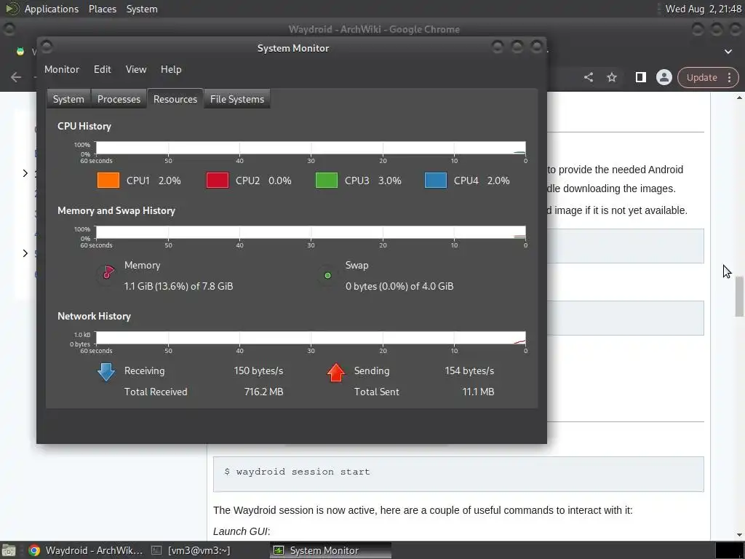
Task: Click the sending rate 154 bytes/s
Action: [x=469, y=370]
